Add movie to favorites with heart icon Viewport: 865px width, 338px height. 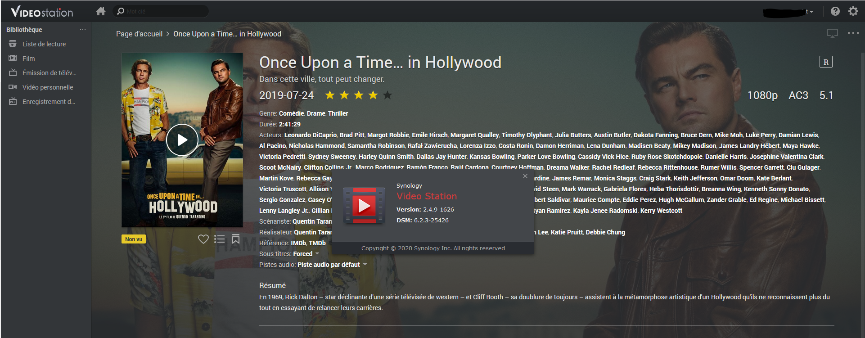point(203,239)
